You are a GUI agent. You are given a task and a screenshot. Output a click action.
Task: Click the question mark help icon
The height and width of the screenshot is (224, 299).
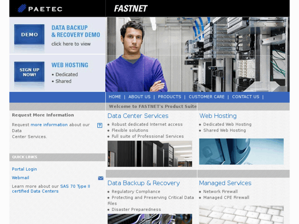[x=100, y=125]
